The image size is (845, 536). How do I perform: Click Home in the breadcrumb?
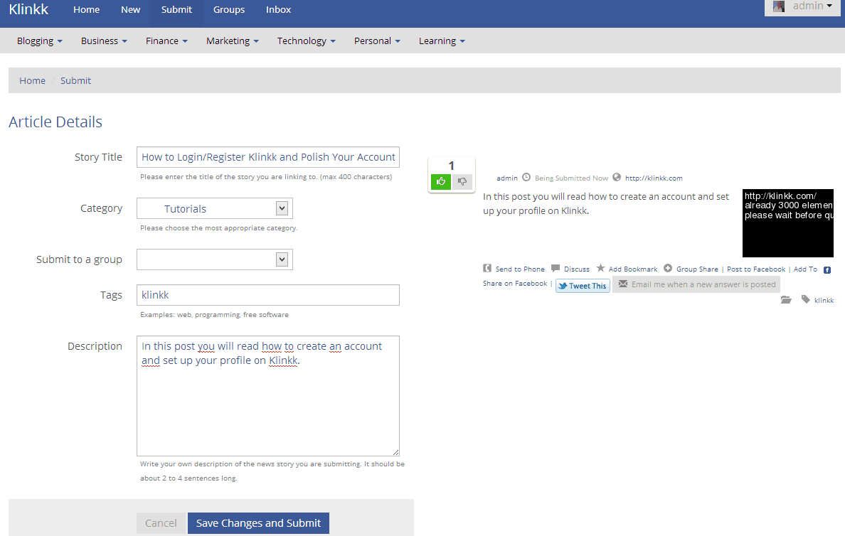(32, 80)
